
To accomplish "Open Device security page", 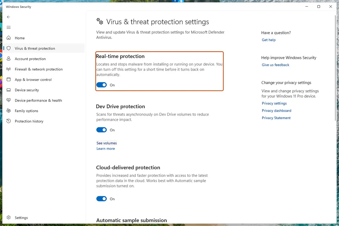I will pyautogui.click(x=44, y=90).
